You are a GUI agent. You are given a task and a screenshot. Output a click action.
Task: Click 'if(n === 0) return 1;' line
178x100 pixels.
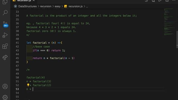click(49, 51)
